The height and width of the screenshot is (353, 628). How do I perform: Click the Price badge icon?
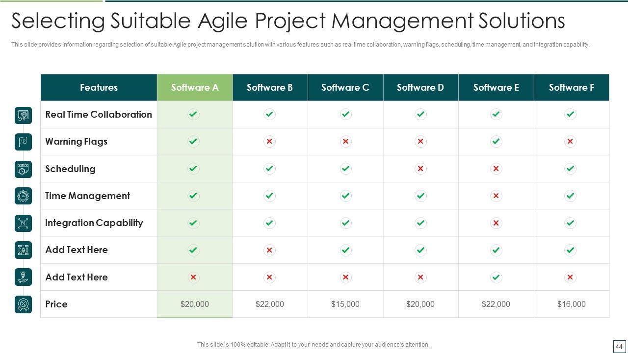click(x=23, y=304)
